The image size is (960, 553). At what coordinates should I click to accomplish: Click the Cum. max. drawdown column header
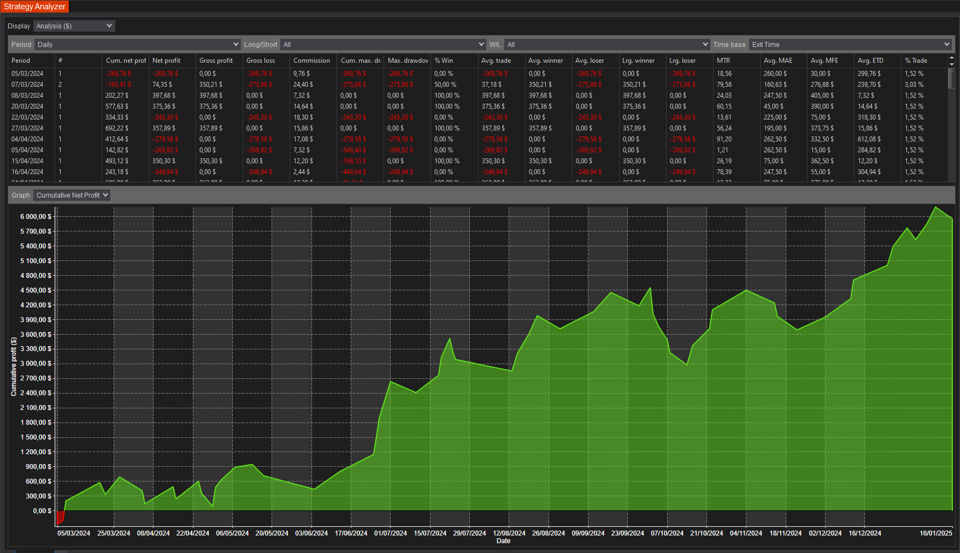(x=361, y=61)
